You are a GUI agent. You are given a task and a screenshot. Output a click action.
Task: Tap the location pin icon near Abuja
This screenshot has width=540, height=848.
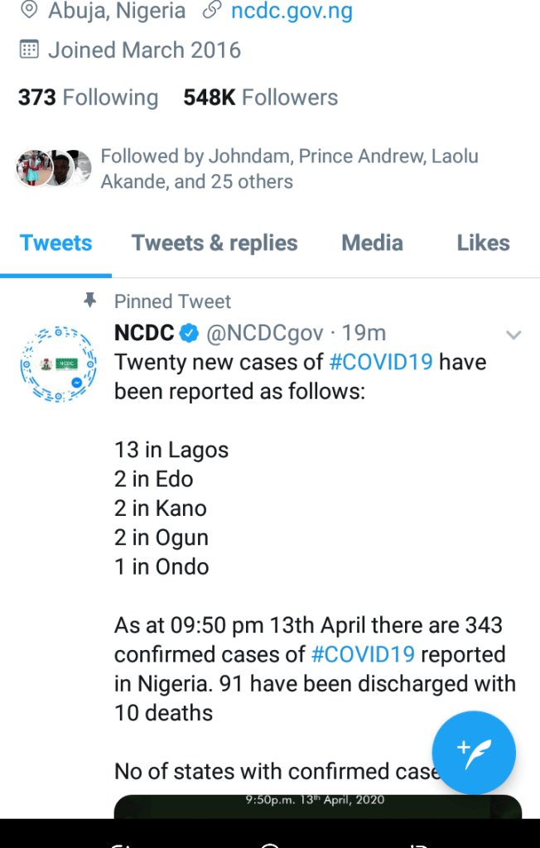click(30, 11)
